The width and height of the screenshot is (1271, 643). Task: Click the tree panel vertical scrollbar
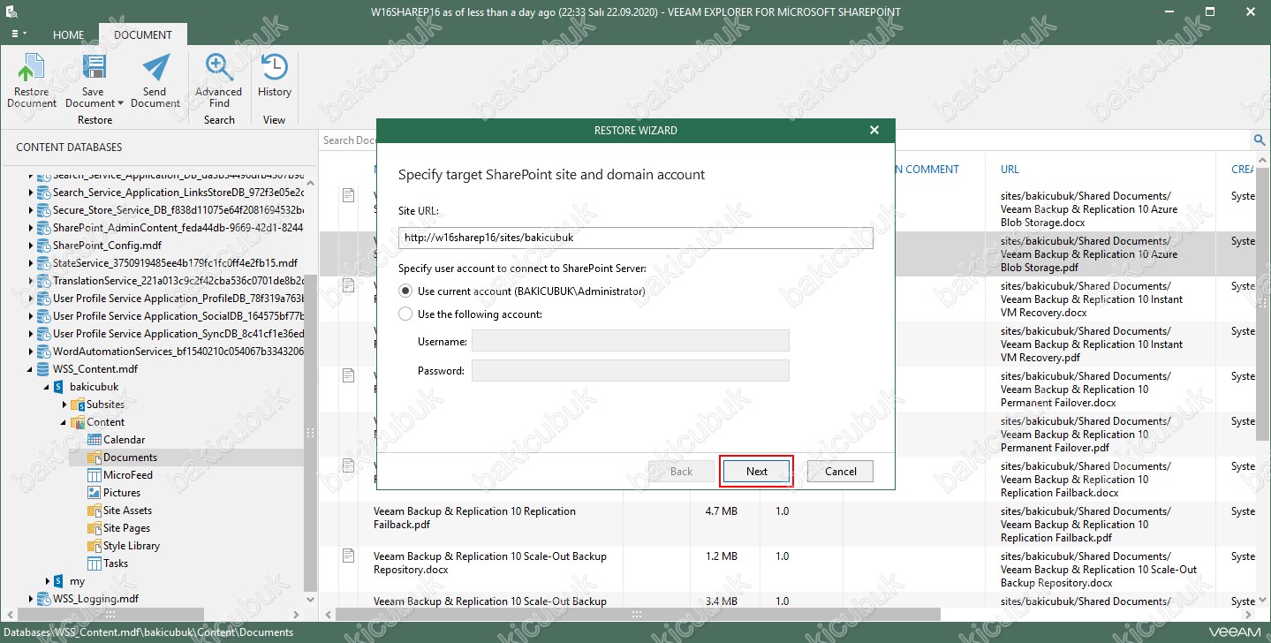(x=310, y=433)
